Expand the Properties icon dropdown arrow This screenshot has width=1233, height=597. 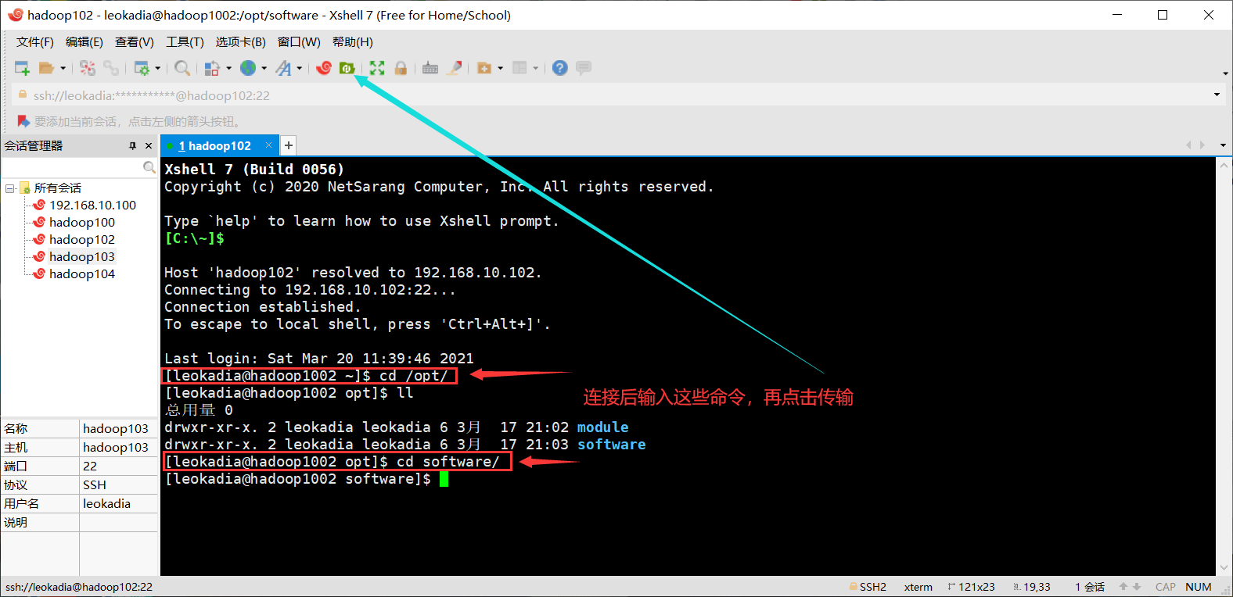(157, 68)
